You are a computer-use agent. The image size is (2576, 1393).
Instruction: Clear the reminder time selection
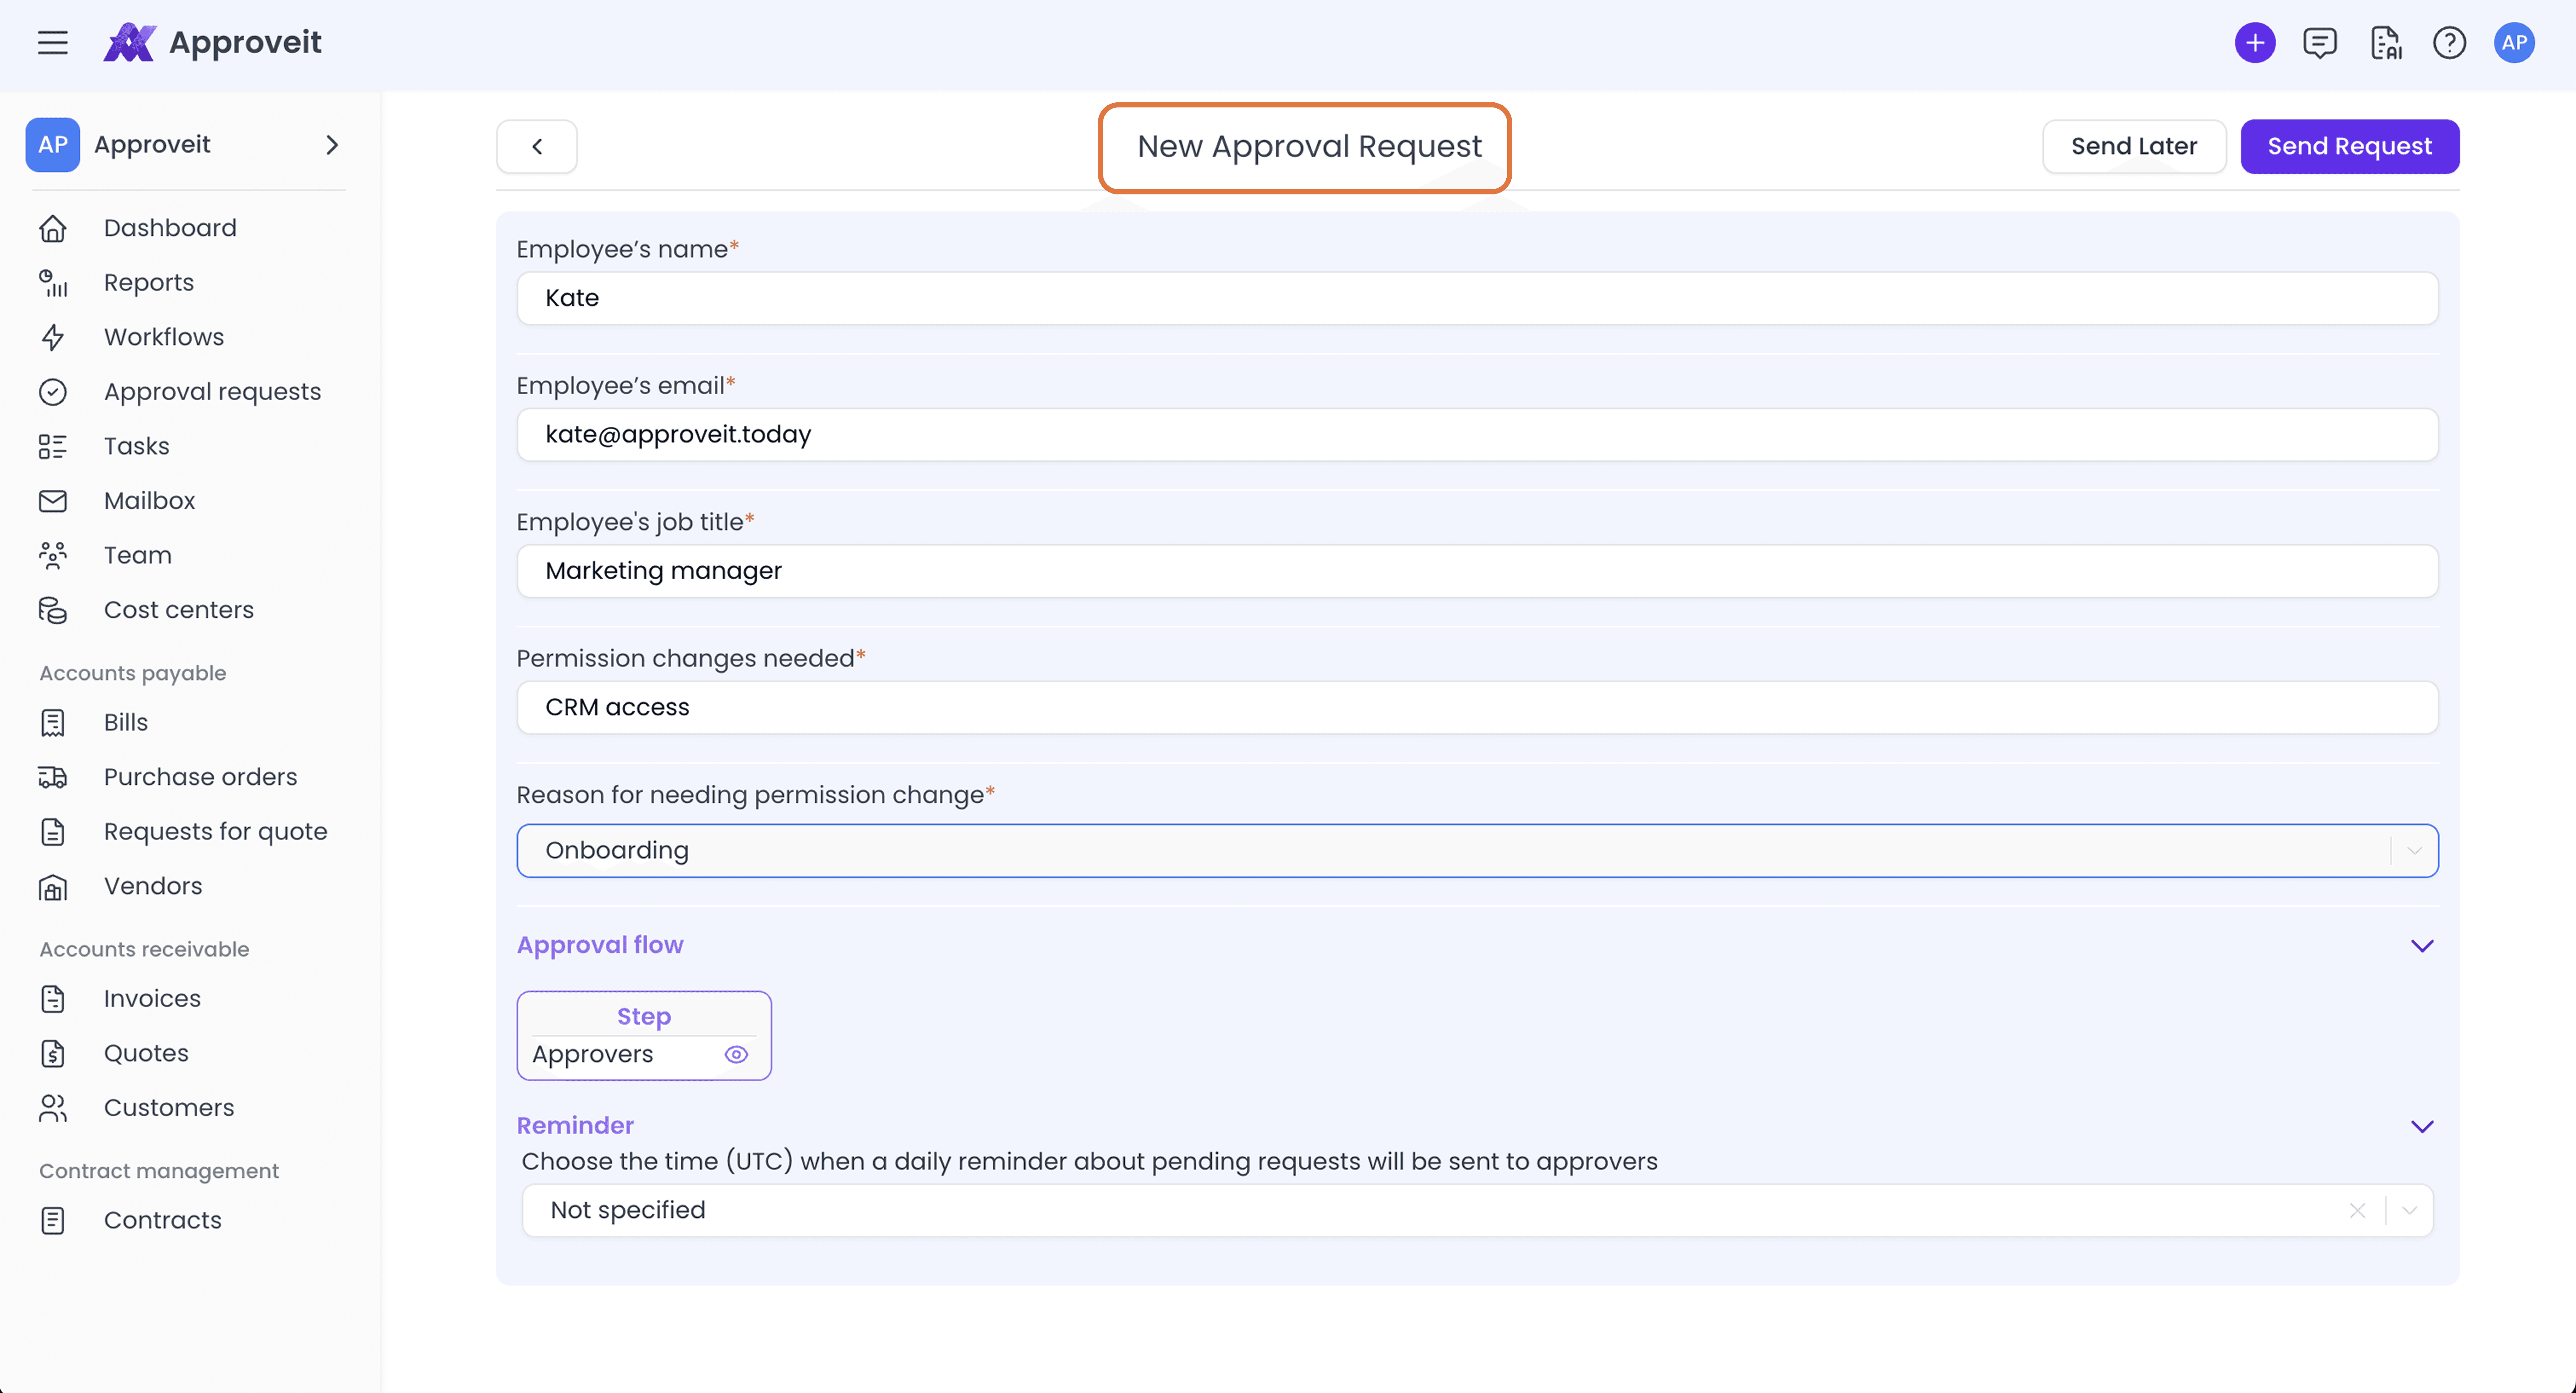click(2357, 1211)
